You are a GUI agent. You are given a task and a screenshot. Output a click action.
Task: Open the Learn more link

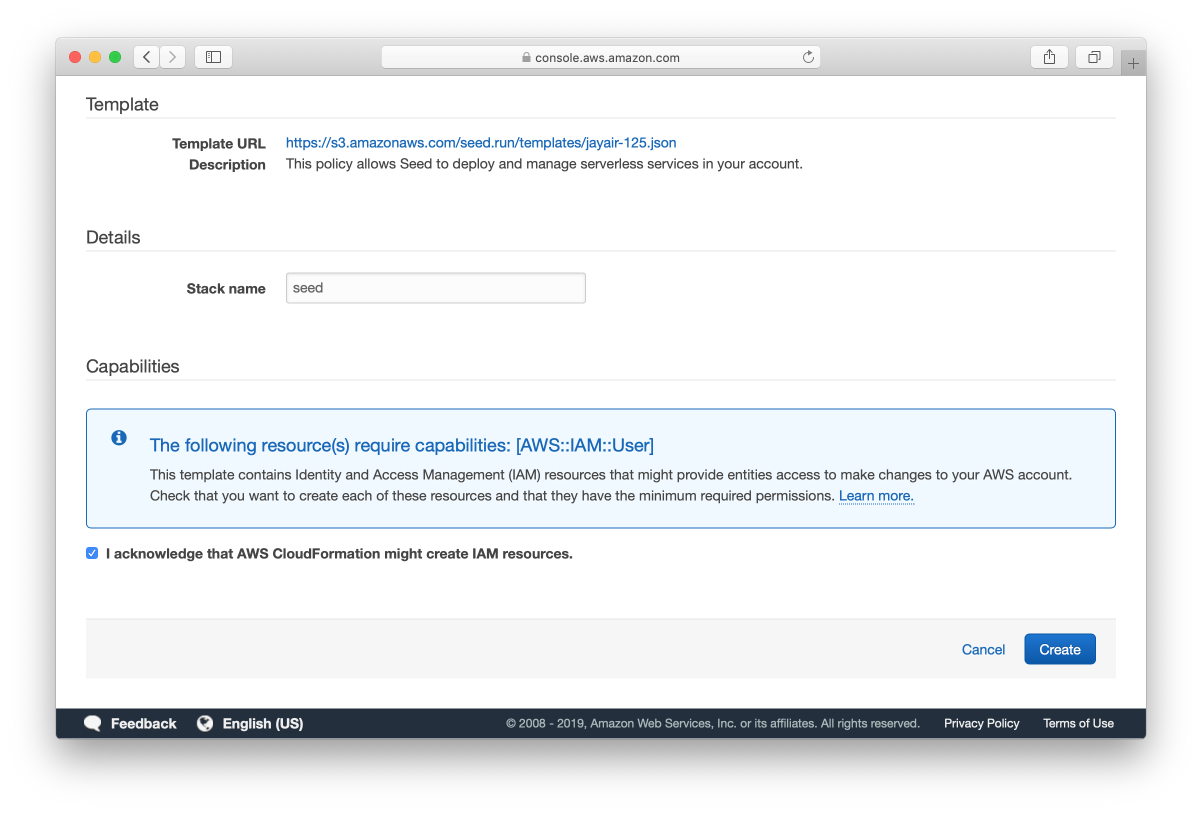click(x=875, y=496)
